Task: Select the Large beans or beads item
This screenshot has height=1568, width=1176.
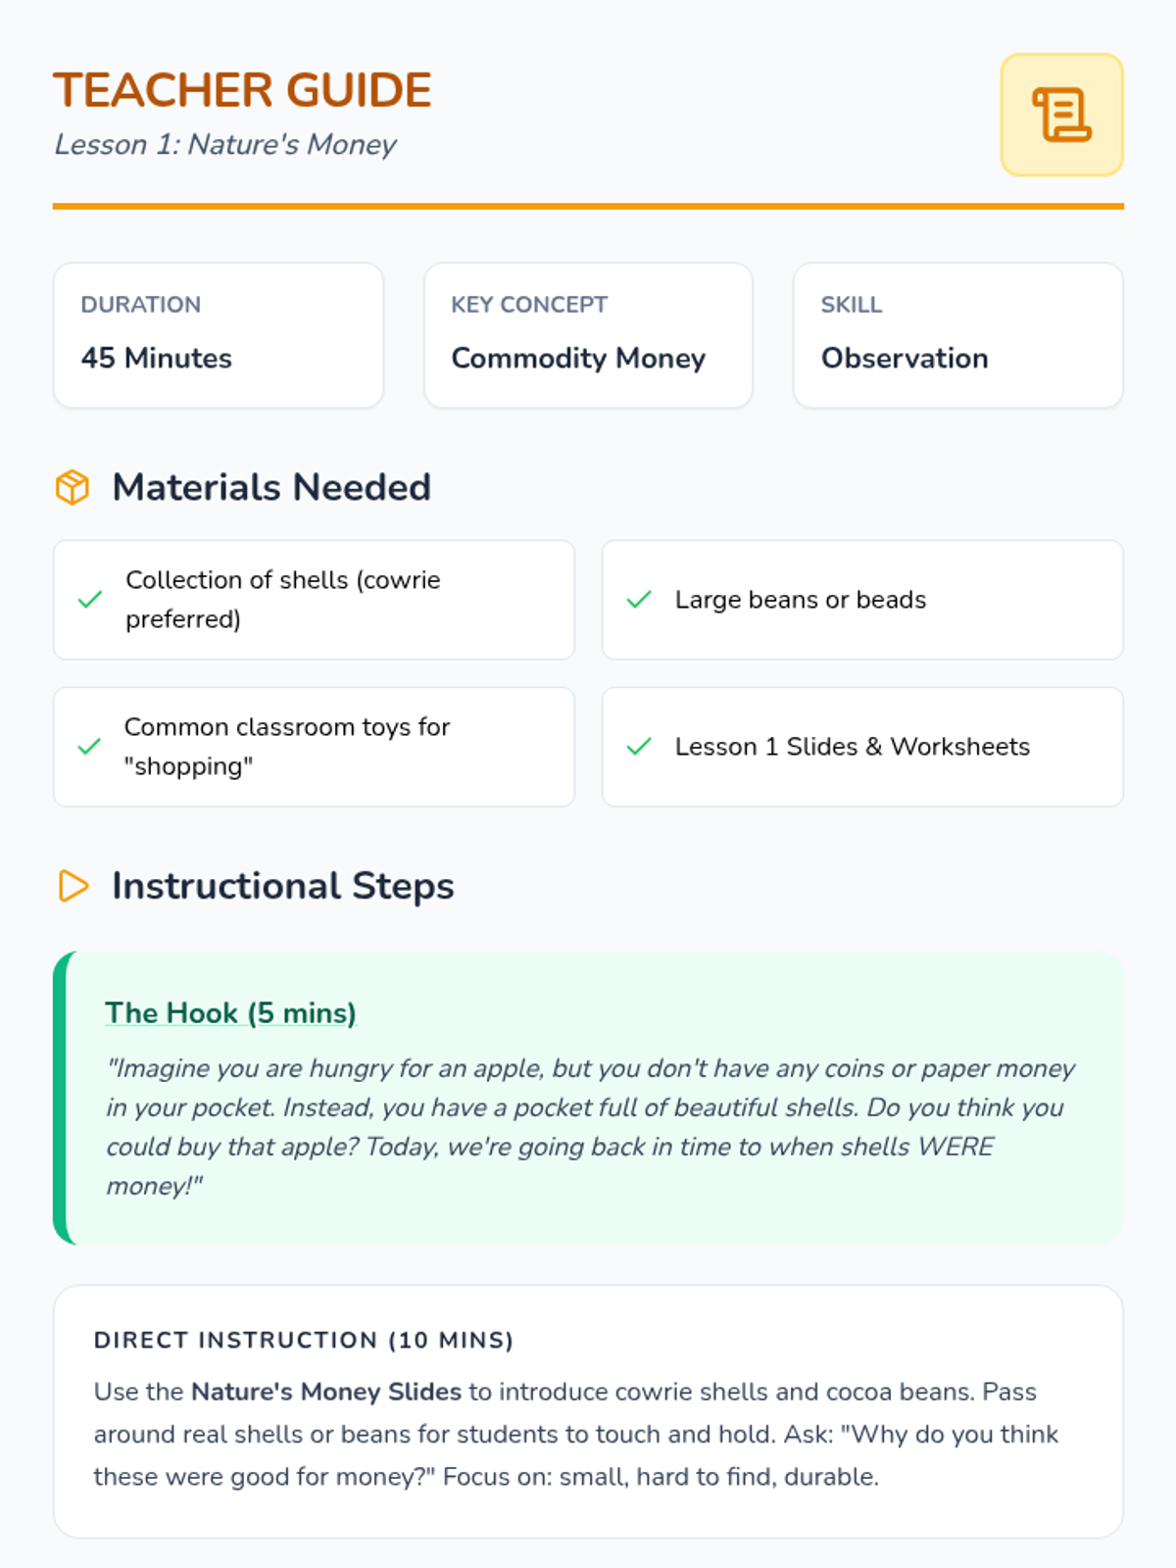Action: [x=862, y=600]
